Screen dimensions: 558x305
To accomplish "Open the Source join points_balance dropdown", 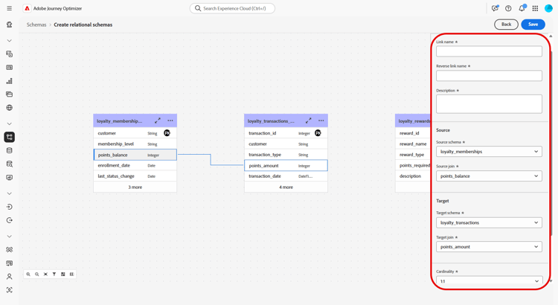I will 489,176.
